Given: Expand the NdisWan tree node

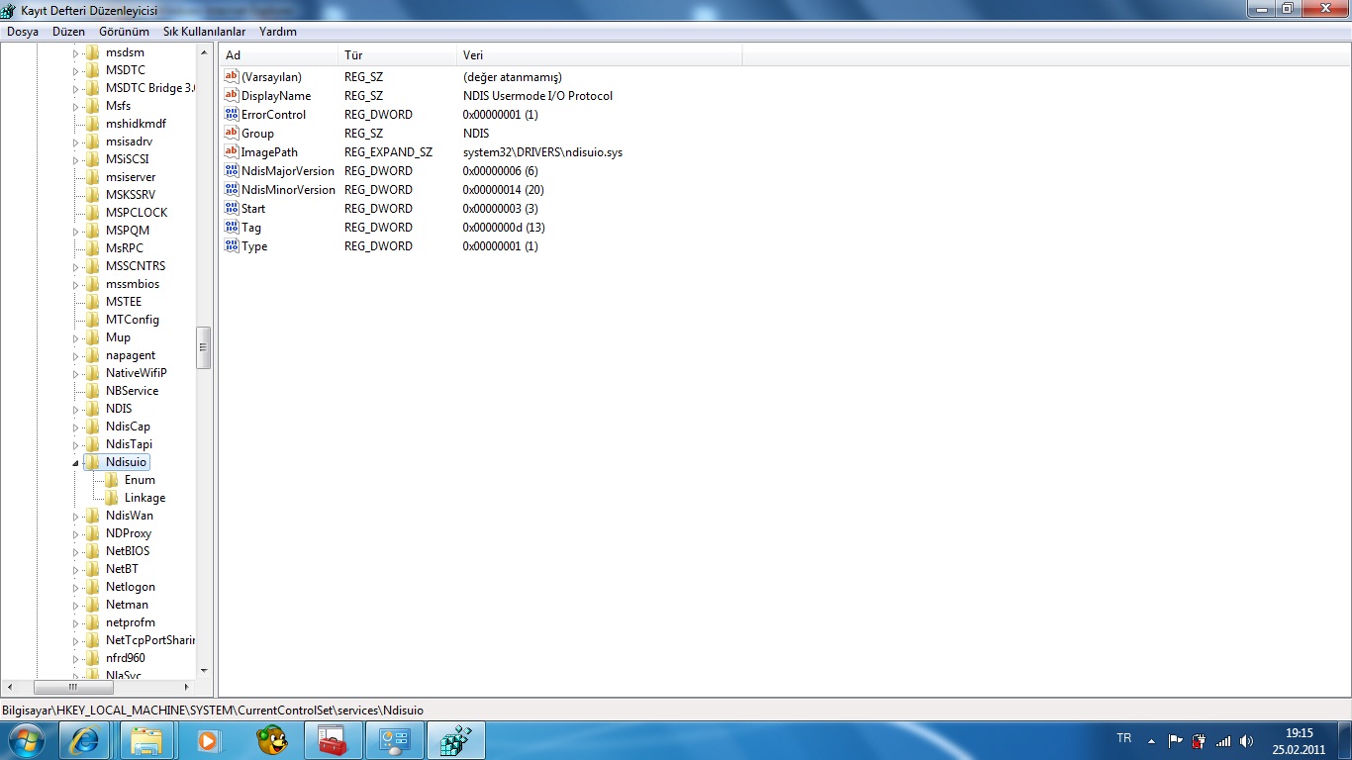Looking at the screenshot, I should 75,516.
